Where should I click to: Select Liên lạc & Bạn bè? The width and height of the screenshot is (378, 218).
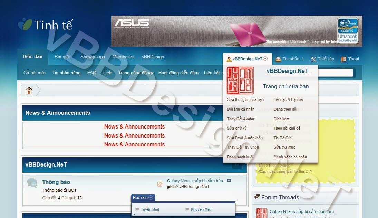(x=288, y=99)
